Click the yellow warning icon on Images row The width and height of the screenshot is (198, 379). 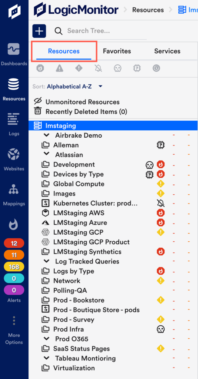pyautogui.click(x=160, y=193)
